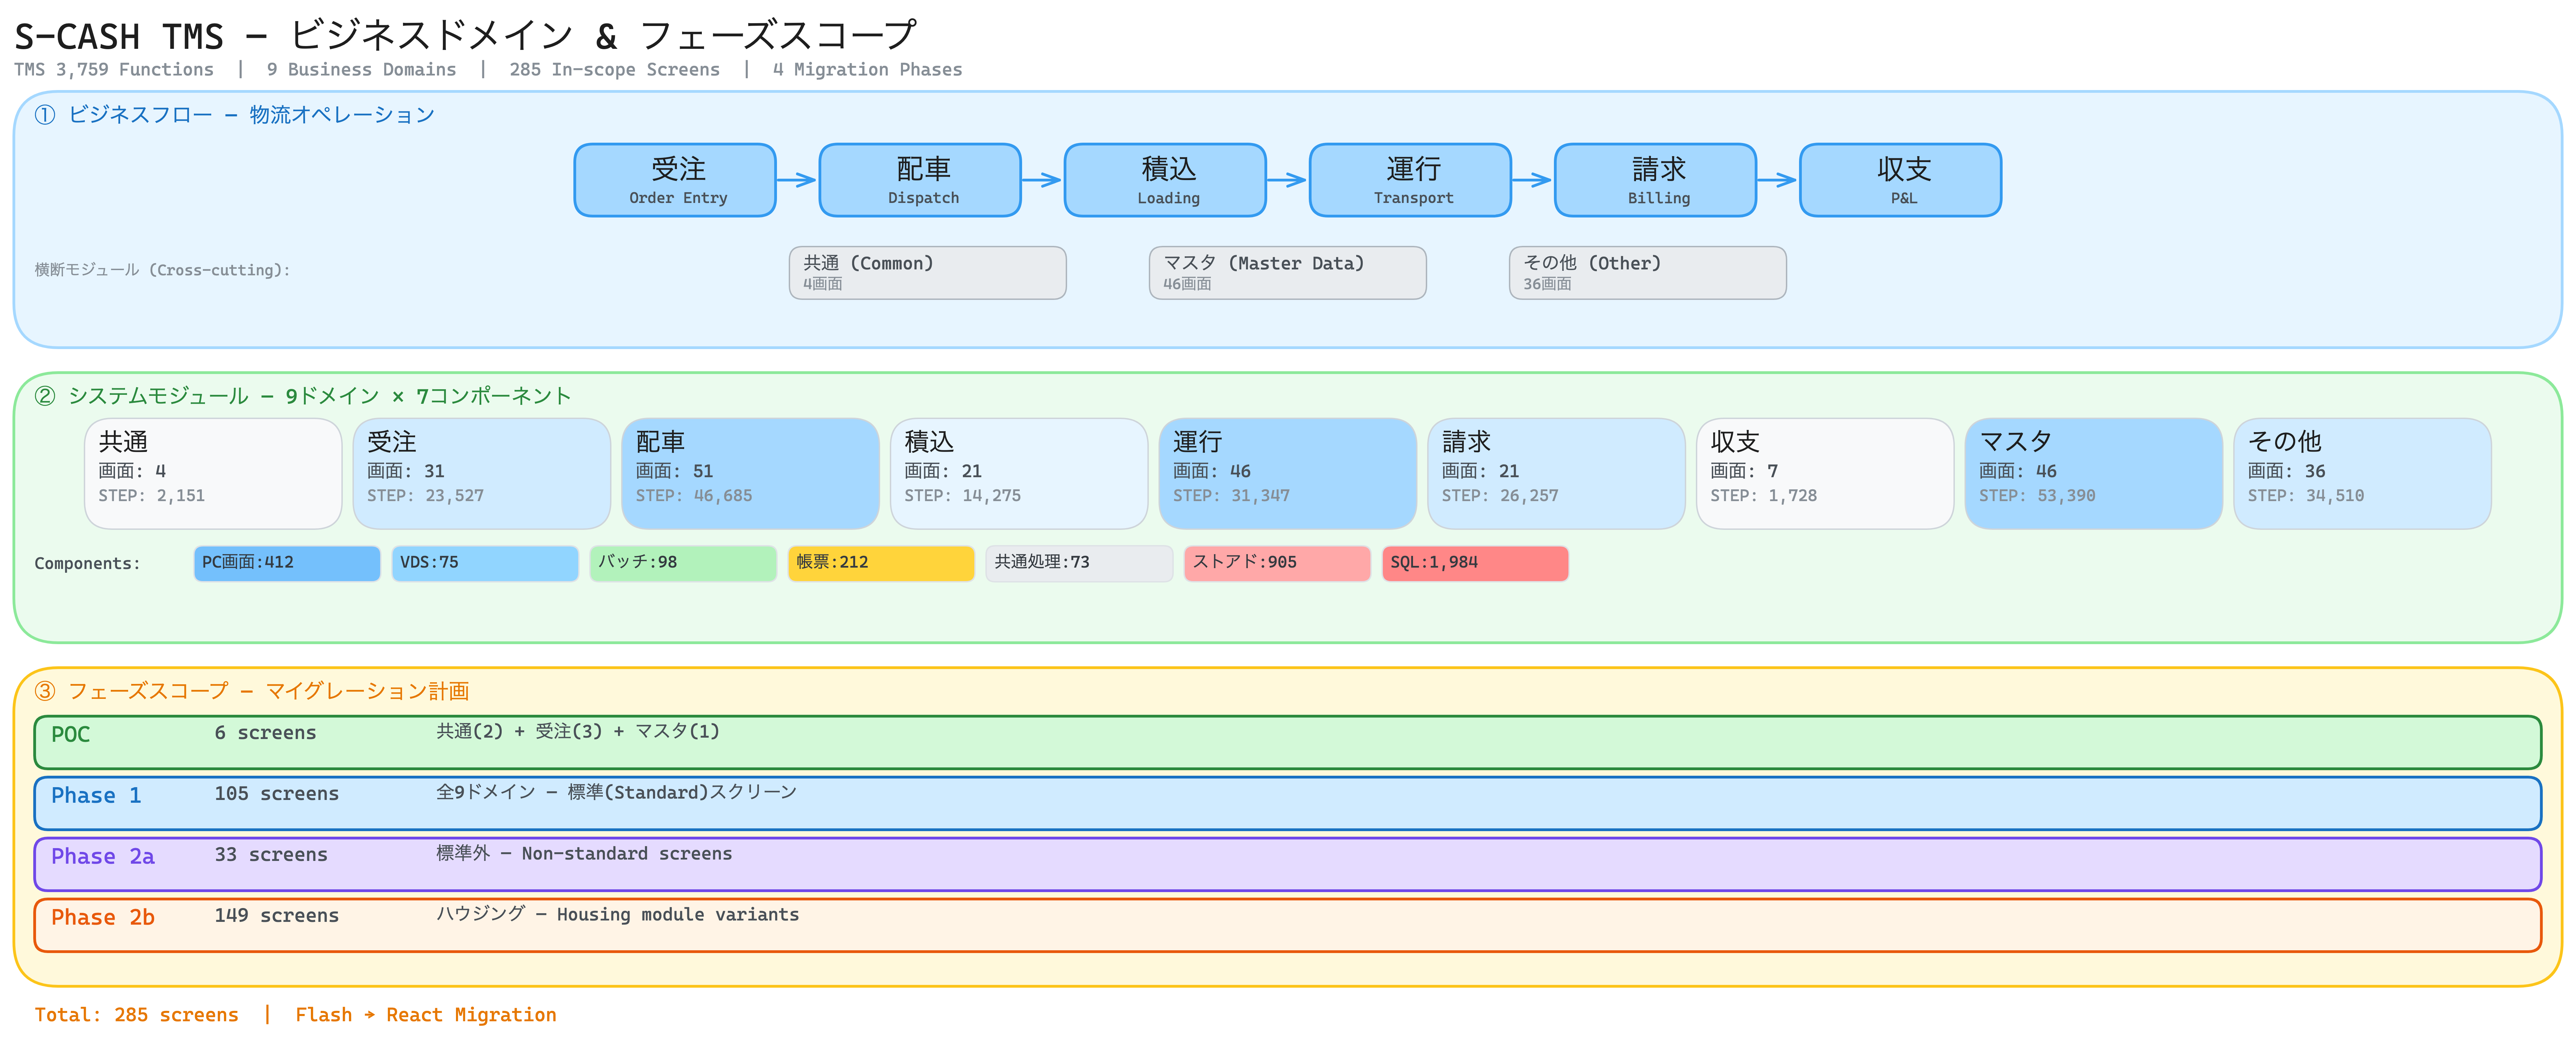
Task: Click the バッチ:98 green component swatch
Action: 683,563
